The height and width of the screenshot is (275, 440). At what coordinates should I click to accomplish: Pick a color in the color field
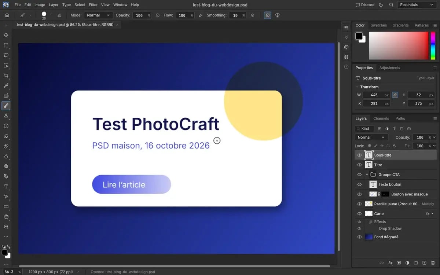(x=398, y=45)
